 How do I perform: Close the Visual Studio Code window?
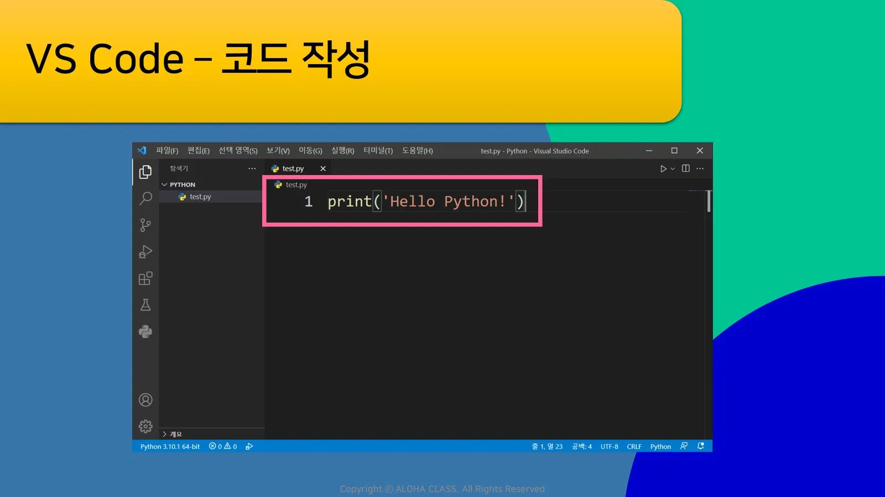coord(700,151)
